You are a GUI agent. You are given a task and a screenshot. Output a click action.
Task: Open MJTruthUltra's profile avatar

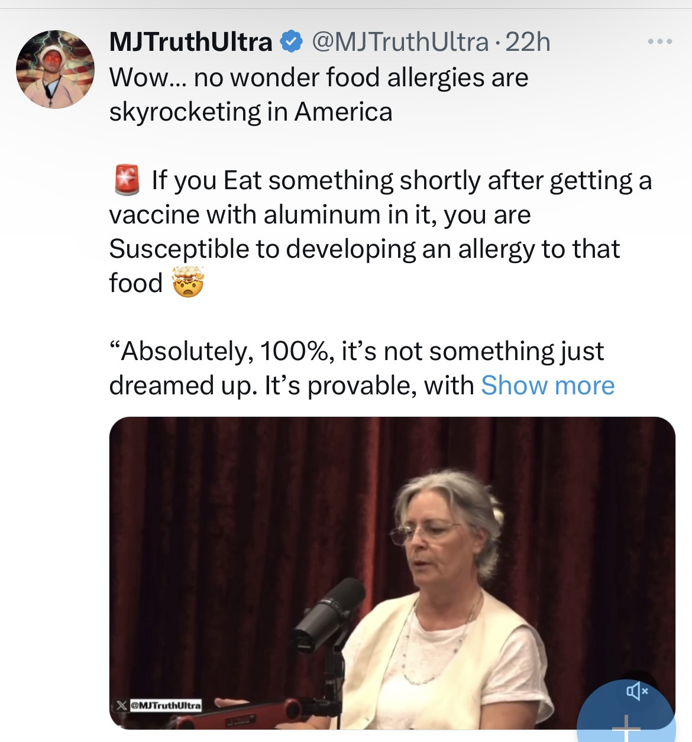[55, 69]
